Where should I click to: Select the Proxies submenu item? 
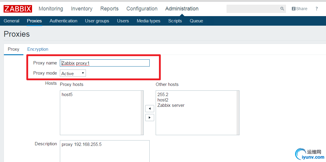pyautogui.click(x=34, y=21)
